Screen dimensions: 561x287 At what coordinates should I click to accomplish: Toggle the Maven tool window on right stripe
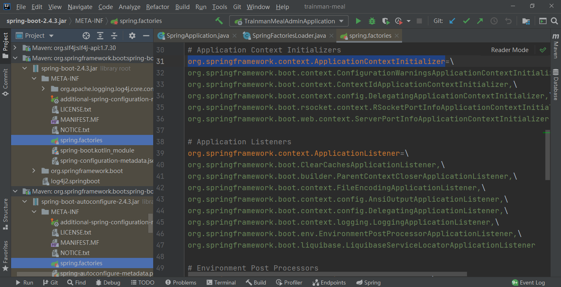(556, 46)
